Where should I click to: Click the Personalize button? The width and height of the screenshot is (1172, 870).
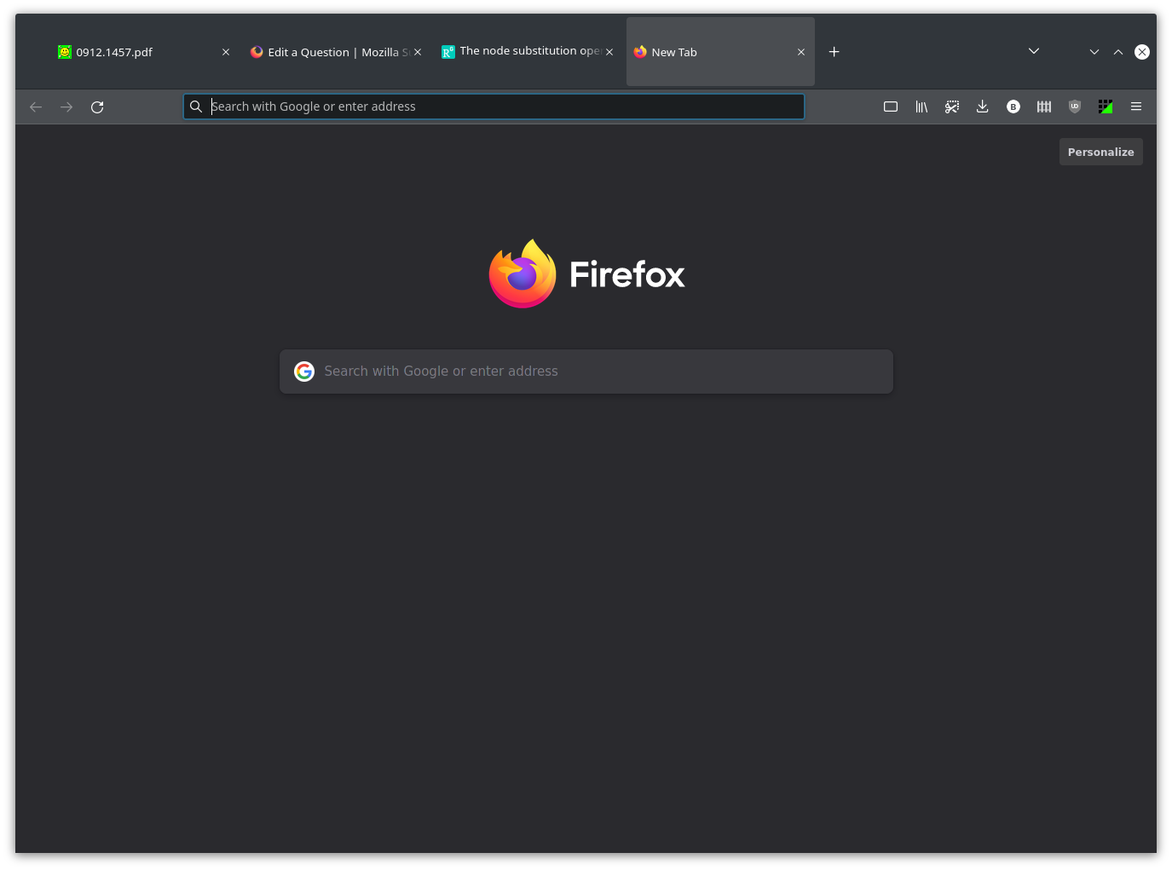pyautogui.click(x=1101, y=152)
